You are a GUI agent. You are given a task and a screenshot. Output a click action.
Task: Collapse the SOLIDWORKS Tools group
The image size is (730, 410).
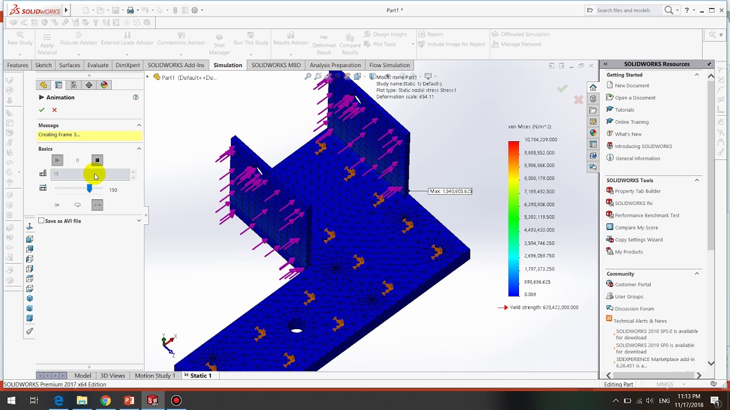696,180
